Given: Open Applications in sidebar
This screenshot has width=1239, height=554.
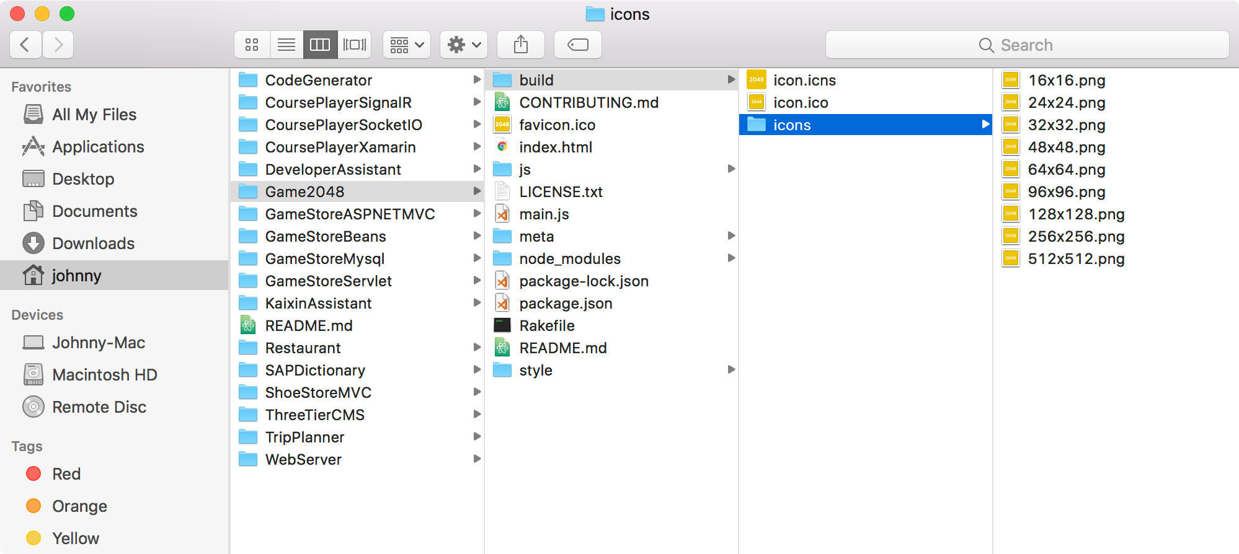Looking at the screenshot, I should (x=115, y=147).
